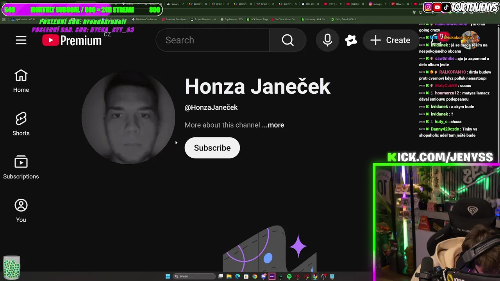Open OBS Studio from the taskbar
Image resolution: width=500 pixels, height=281 pixels.
pos(323,276)
